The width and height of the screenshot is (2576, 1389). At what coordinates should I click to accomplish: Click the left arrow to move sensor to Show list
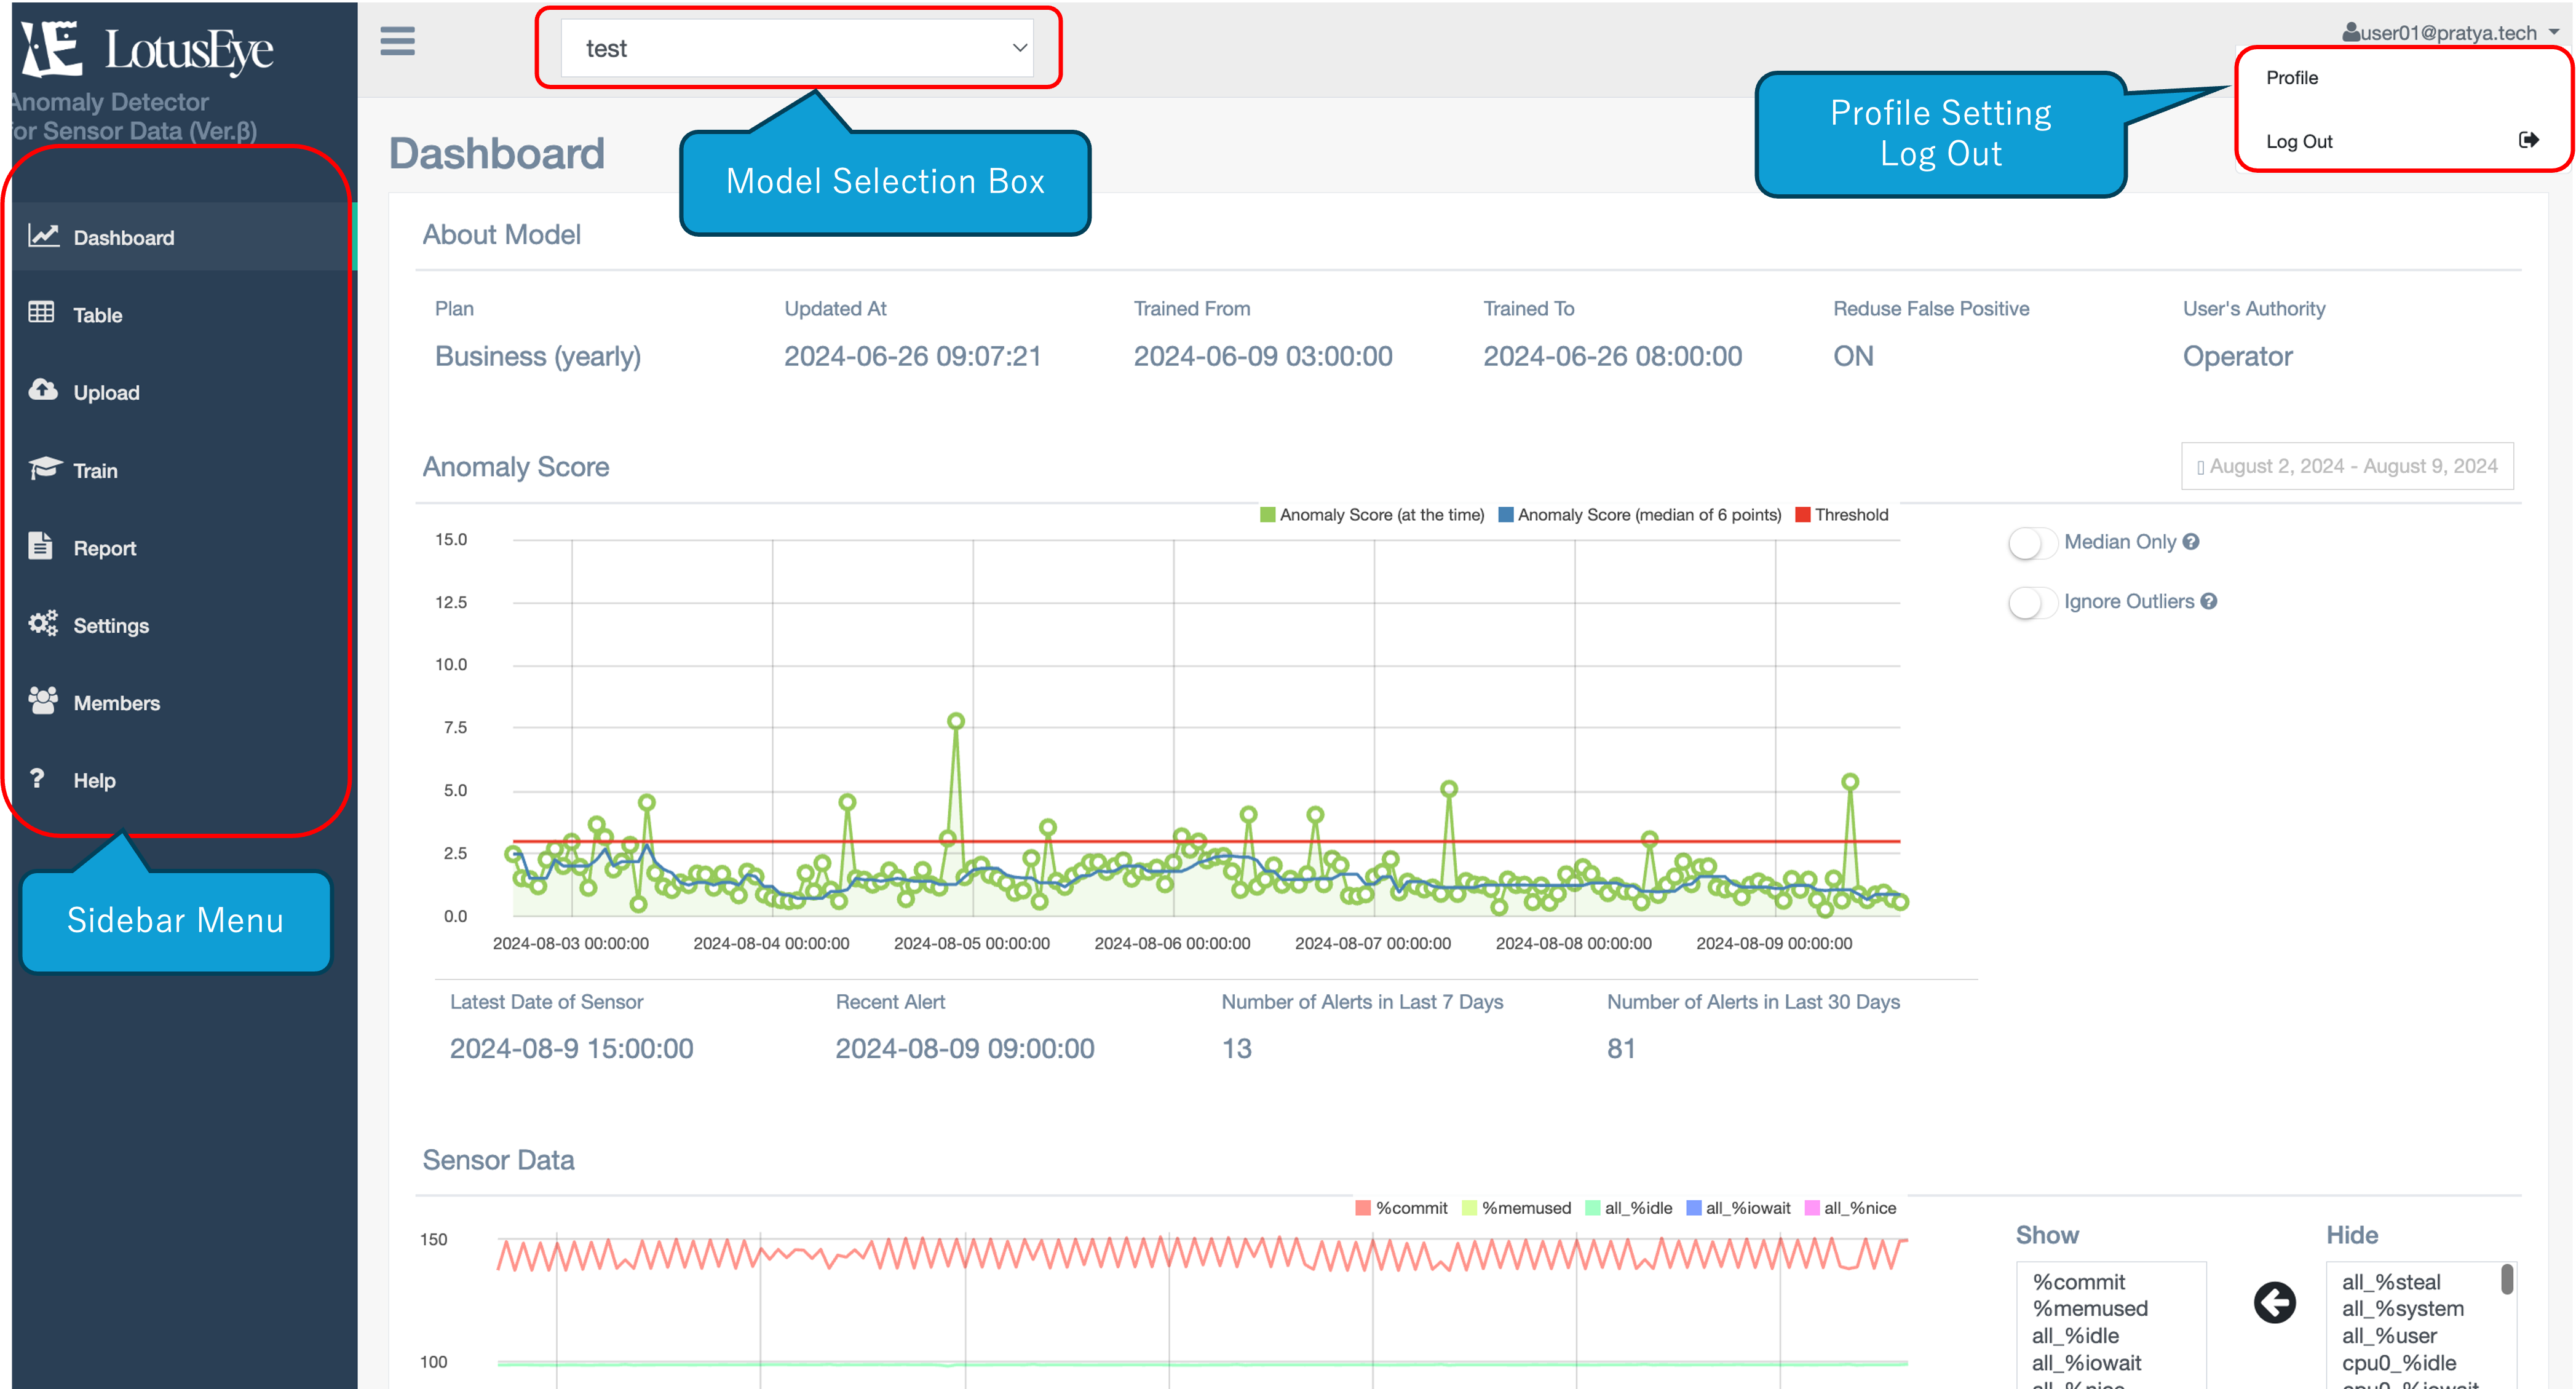pos(2274,1303)
